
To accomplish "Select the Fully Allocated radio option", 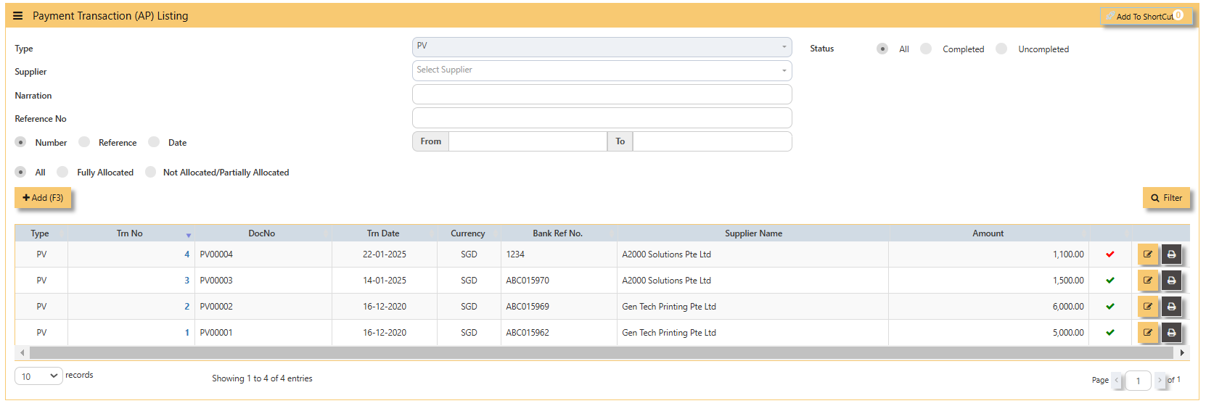I will (x=62, y=172).
